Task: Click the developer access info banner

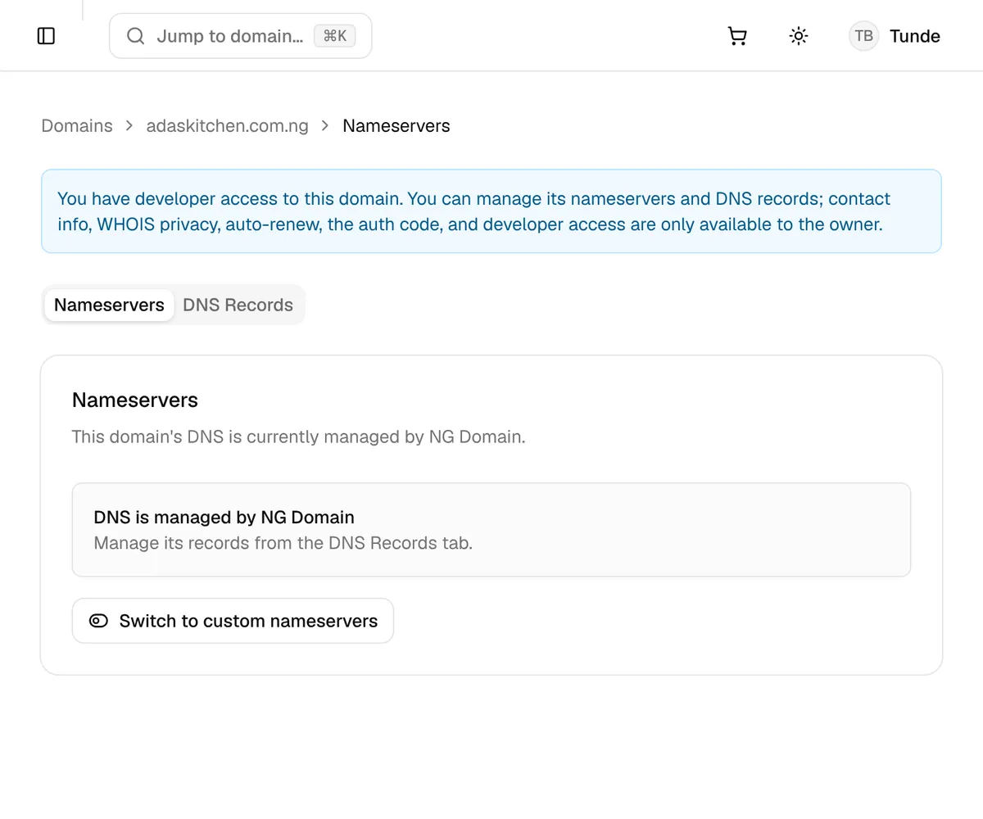Action: [491, 211]
